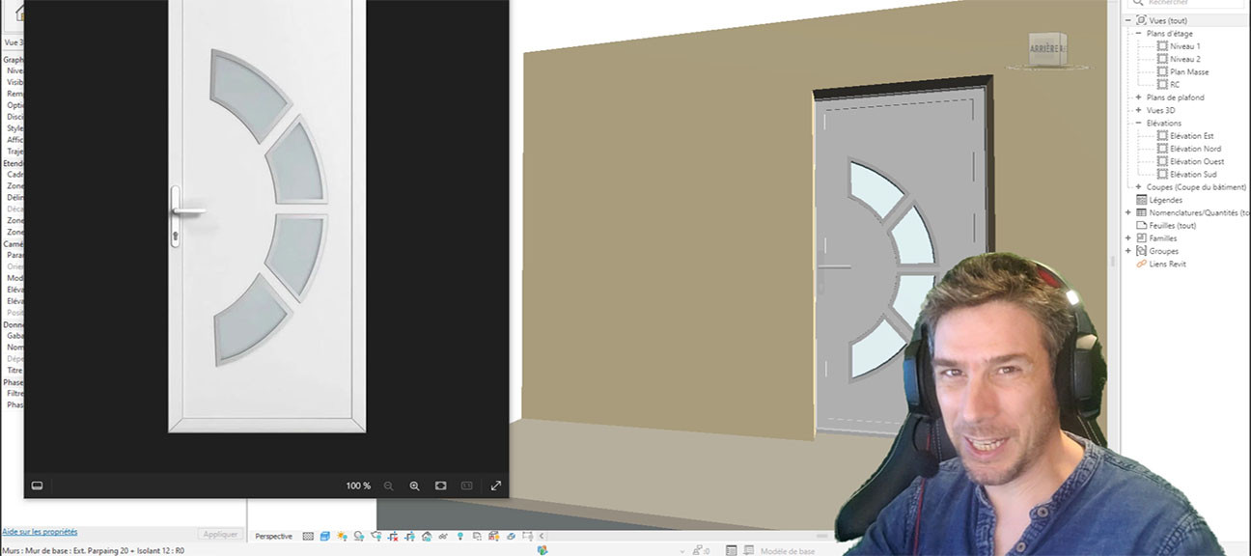Select Liens Revit in browser
Screen dimensions: 1251x556
(1167, 264)
